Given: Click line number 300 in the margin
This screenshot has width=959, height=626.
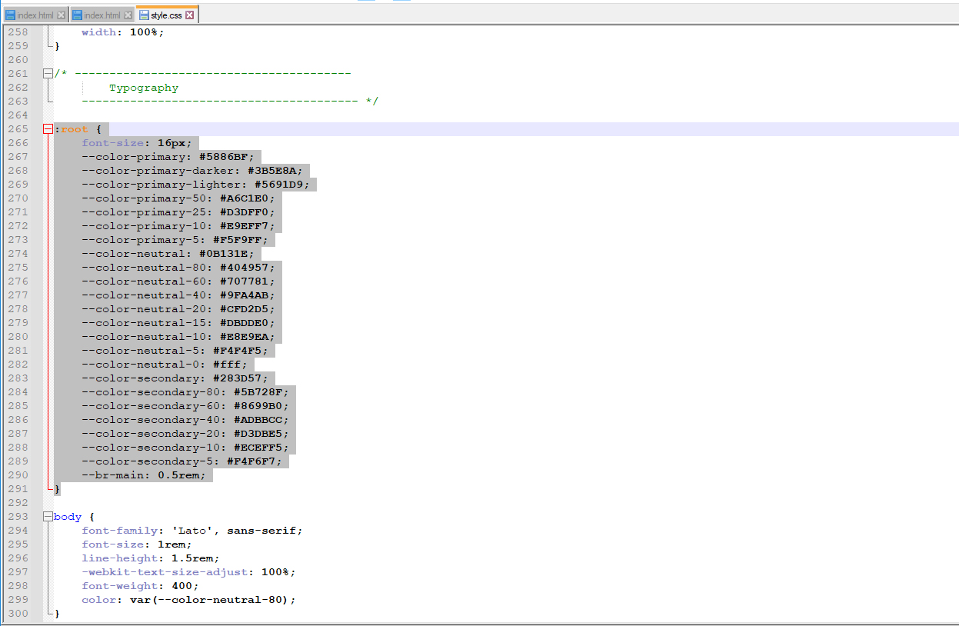Looking at the screenshot, I should [18, 614].
